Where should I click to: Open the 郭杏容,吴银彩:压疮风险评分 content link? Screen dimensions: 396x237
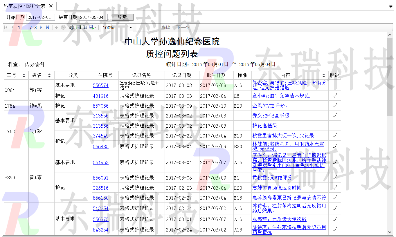(289, 85)
